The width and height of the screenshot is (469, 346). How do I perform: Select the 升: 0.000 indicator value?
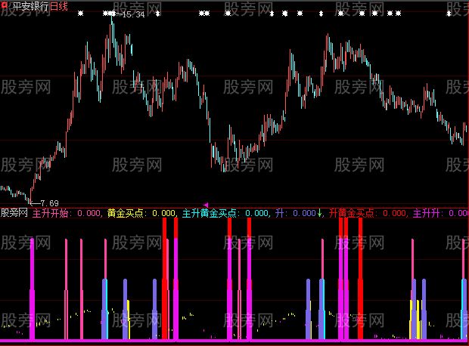[296, 213]
